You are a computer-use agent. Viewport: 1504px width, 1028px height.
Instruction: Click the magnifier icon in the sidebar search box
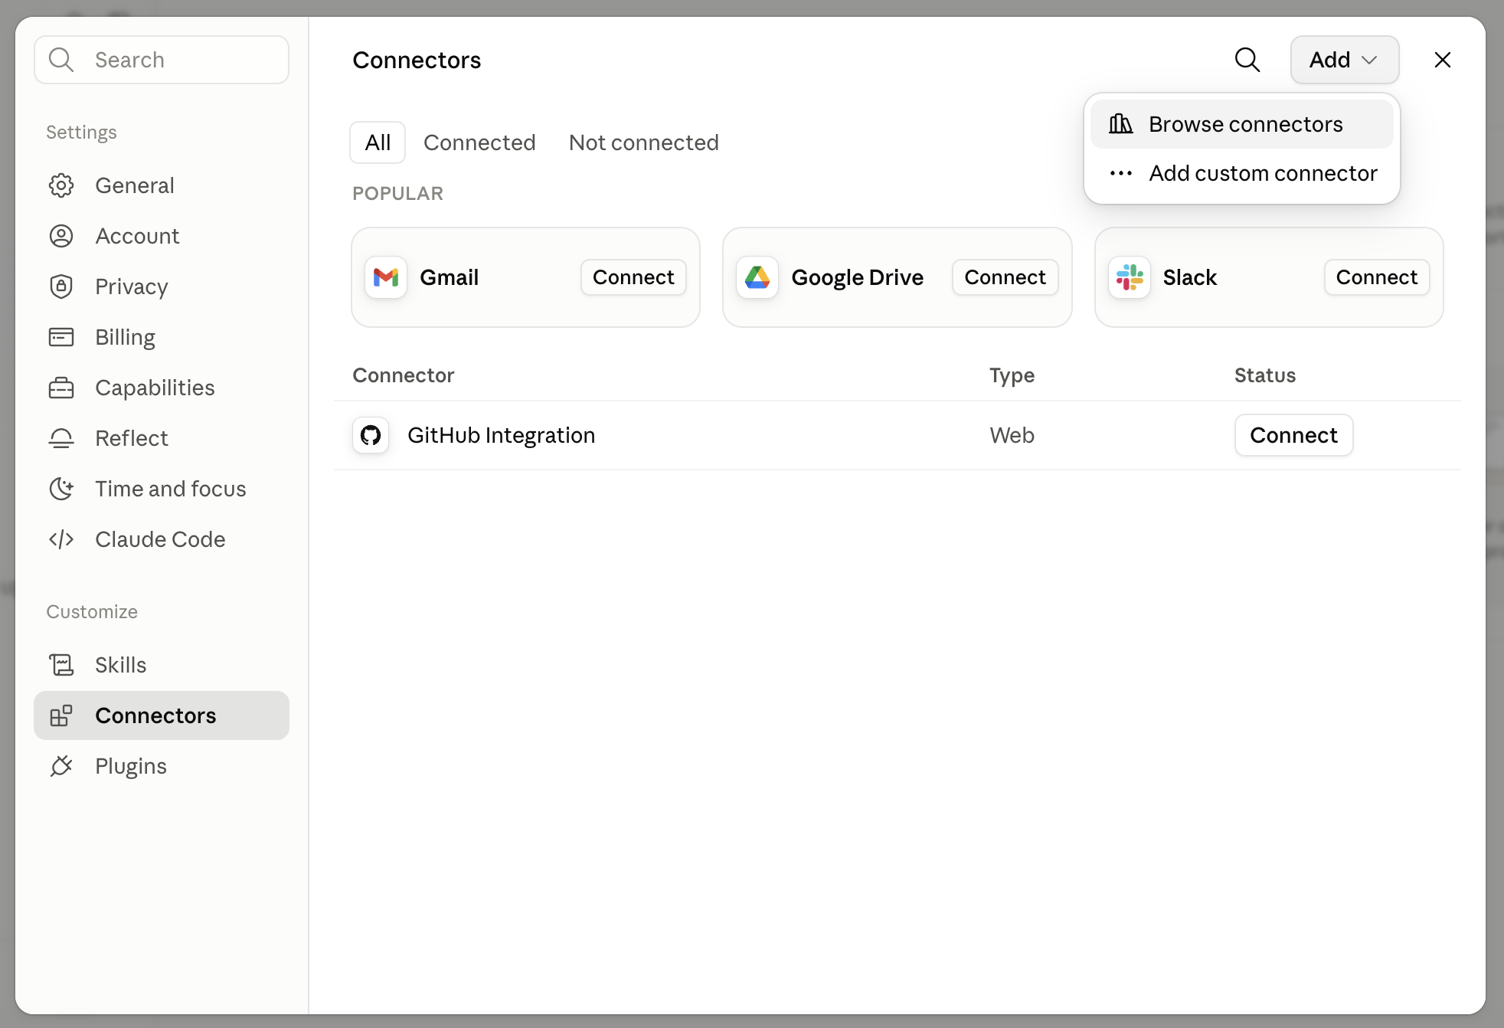(61, 60)
